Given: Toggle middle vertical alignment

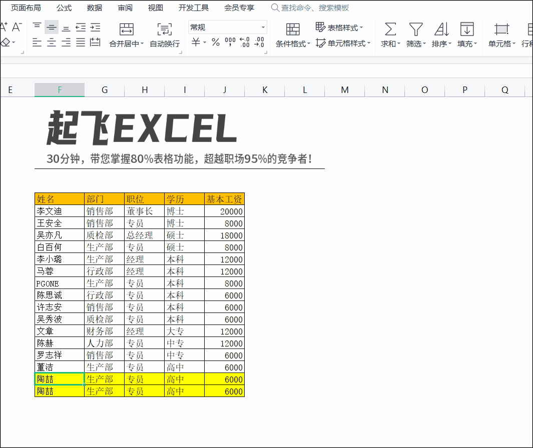Looking at the screenshot, I should click(x=52, y=27).
